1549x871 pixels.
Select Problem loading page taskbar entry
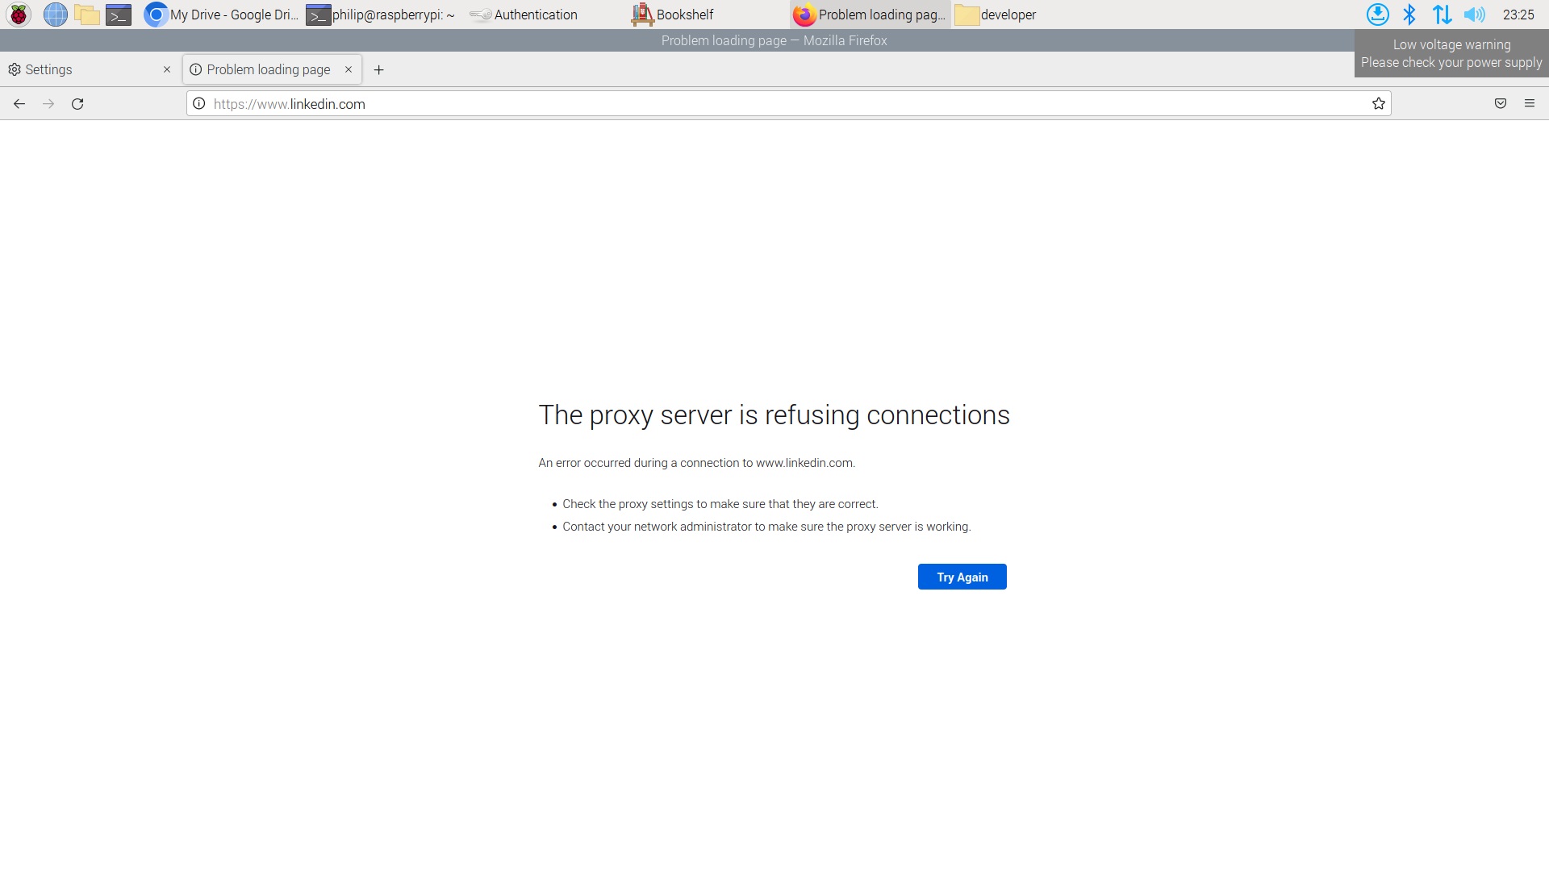(x=870, y=15)
